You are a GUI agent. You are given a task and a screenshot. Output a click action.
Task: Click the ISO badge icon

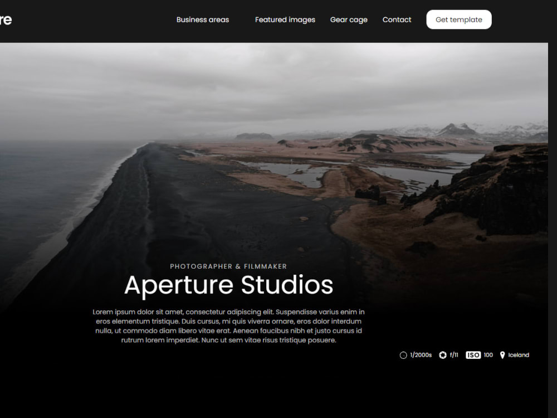pos(473,355)
